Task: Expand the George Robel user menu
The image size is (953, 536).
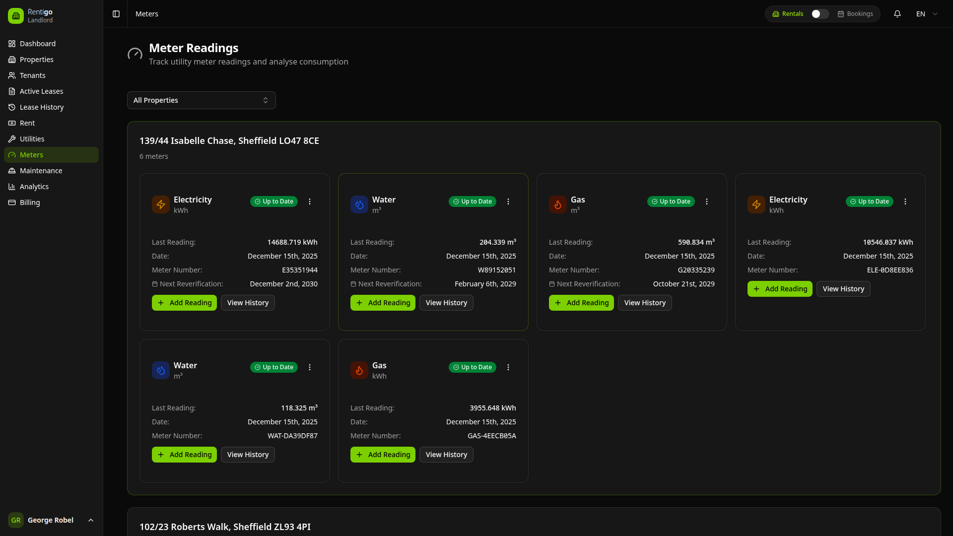Action: 51,520
